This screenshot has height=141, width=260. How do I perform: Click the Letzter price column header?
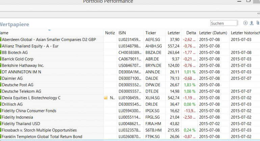pyautogui.click(x=174, y=33)
